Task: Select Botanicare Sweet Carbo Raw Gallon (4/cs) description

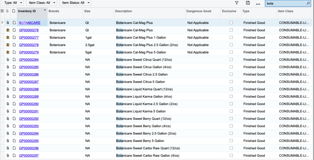Action: click(147, 156)
